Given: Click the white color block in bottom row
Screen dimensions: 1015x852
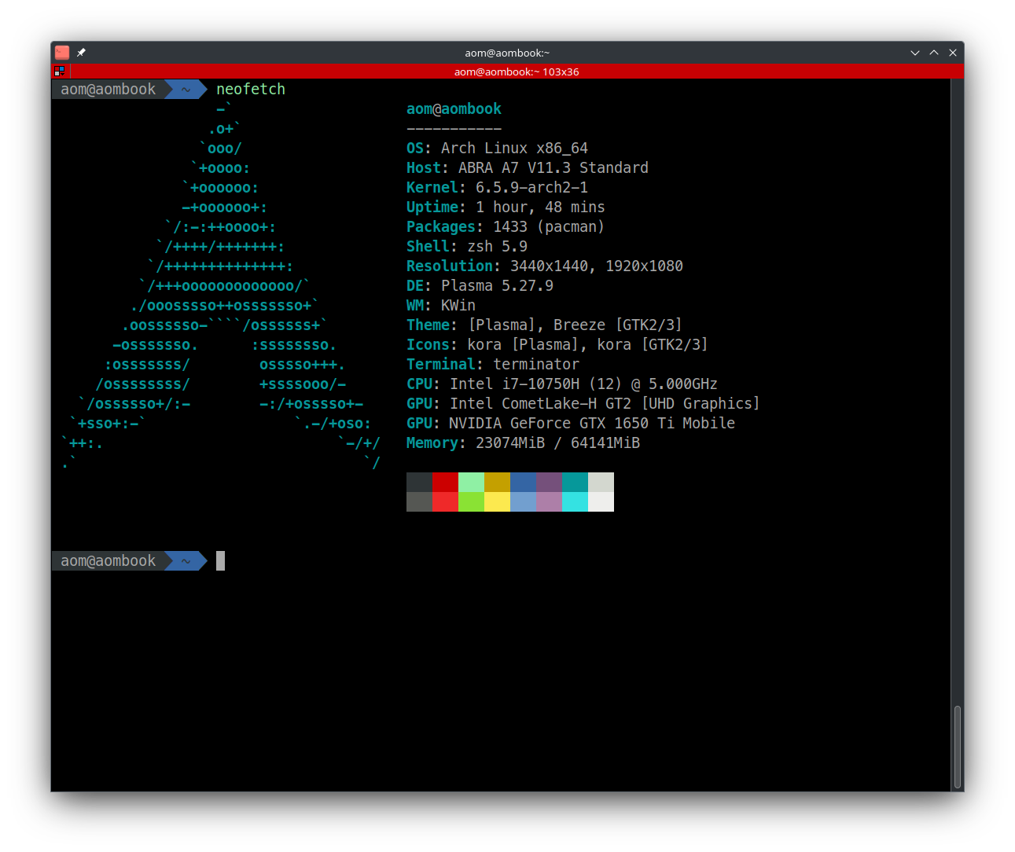Looking at the screenshot, I should [x=601, y=502].
